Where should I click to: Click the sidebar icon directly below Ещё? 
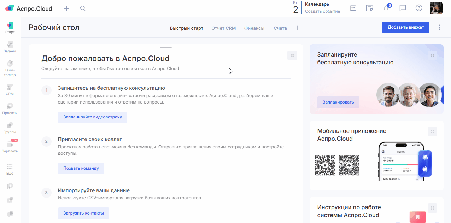point(10,186)
